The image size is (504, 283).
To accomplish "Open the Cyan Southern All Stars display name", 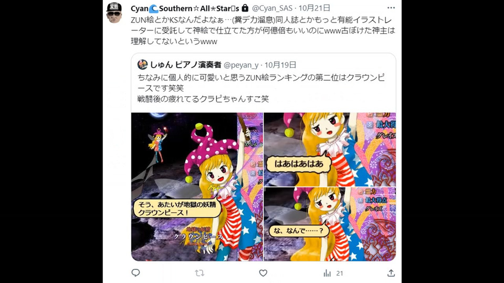I will coord(185,8).
